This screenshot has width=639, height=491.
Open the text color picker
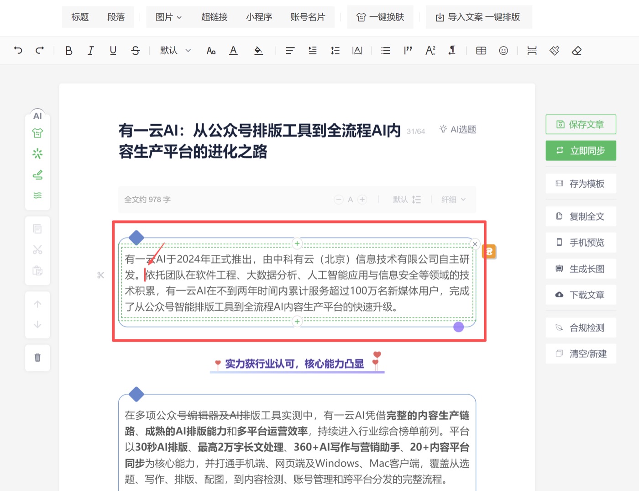point(233,51)
